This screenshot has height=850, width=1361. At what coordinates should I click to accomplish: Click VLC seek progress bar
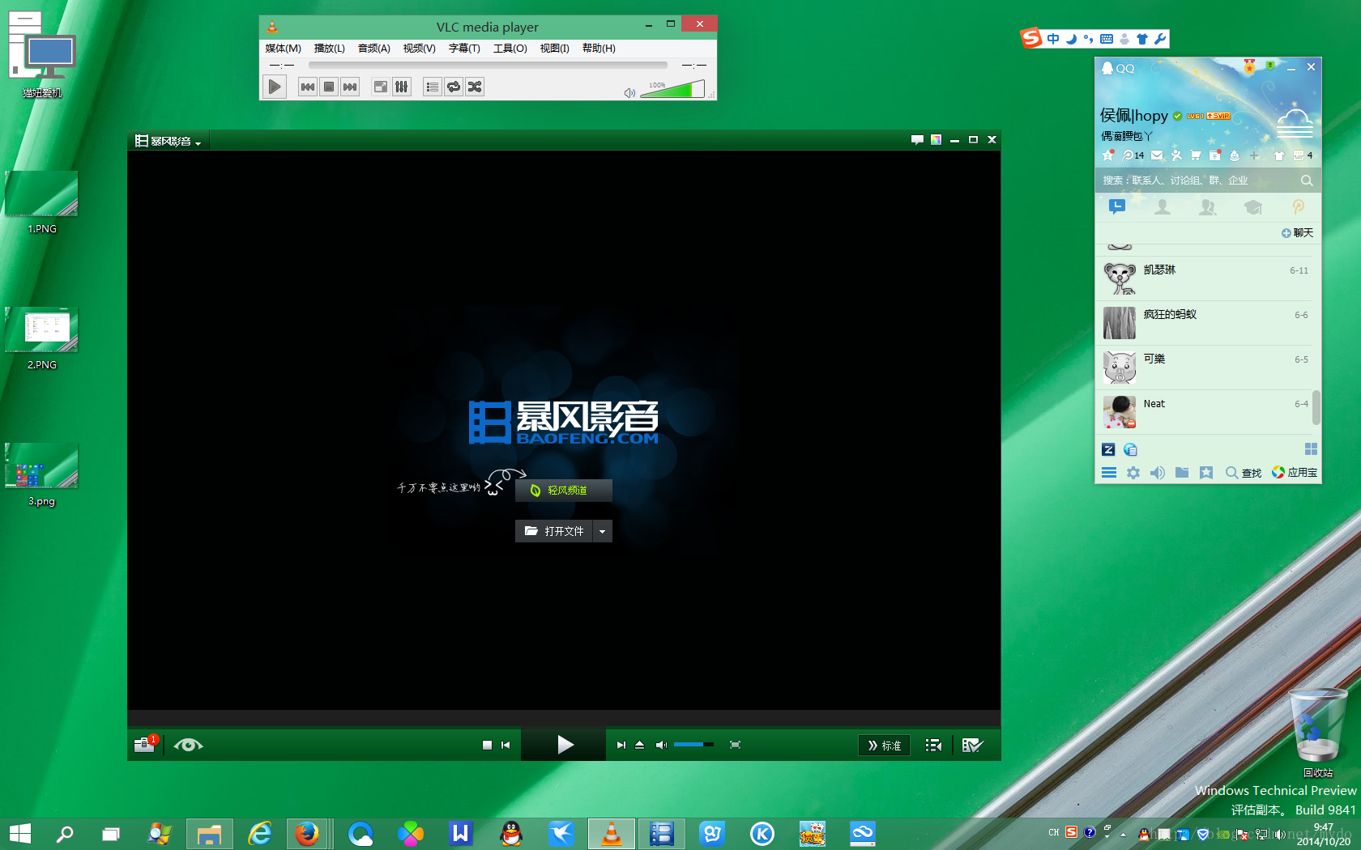click(488, 65)
